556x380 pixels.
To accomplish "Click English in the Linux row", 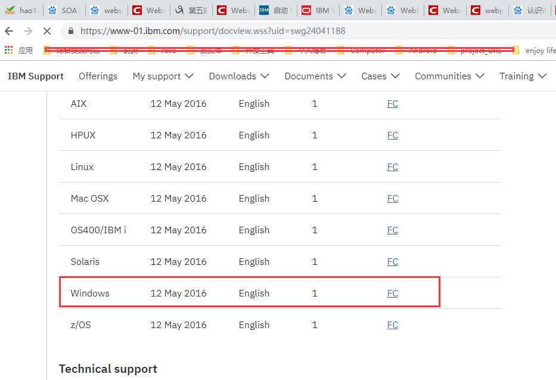I will 254,167.
